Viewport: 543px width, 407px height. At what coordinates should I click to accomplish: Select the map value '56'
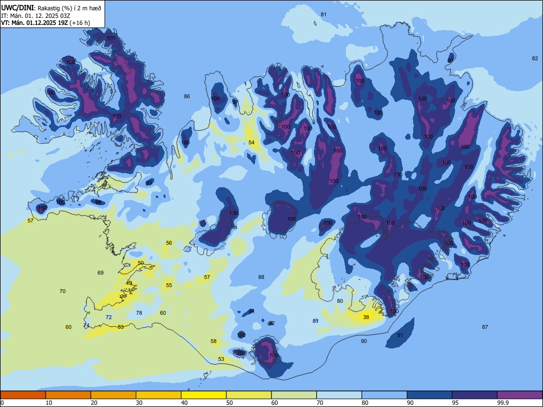tap(169, 243)
